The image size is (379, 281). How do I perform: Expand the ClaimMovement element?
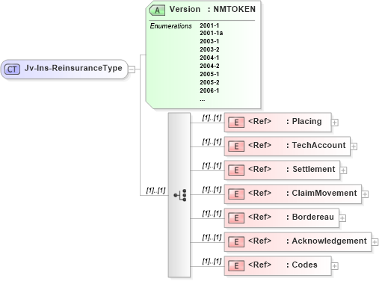tap(365, 194)
